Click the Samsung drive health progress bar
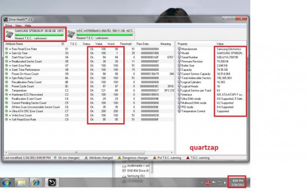306x191 pixels. pyautogui.click(x=39, y=35)
